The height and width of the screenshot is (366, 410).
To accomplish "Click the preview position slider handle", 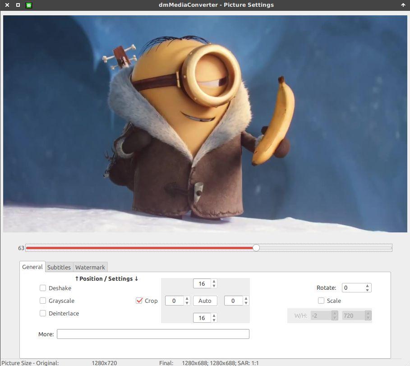I will click(256, 248).
